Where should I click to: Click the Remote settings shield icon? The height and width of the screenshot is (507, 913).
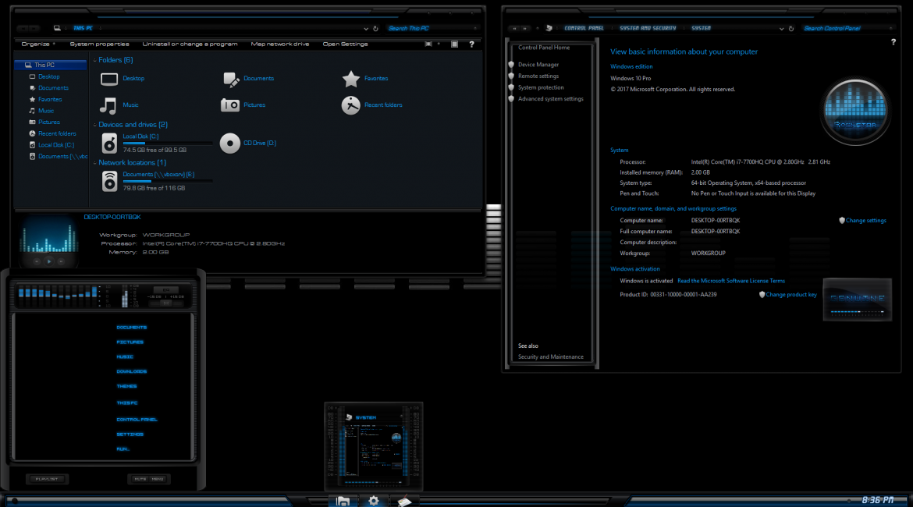coord(511,76)
